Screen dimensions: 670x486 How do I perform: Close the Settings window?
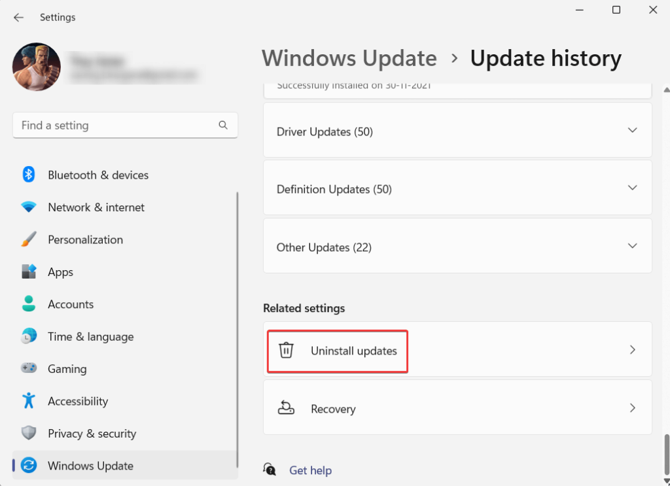pyautogui.click(x=653, y=10)
